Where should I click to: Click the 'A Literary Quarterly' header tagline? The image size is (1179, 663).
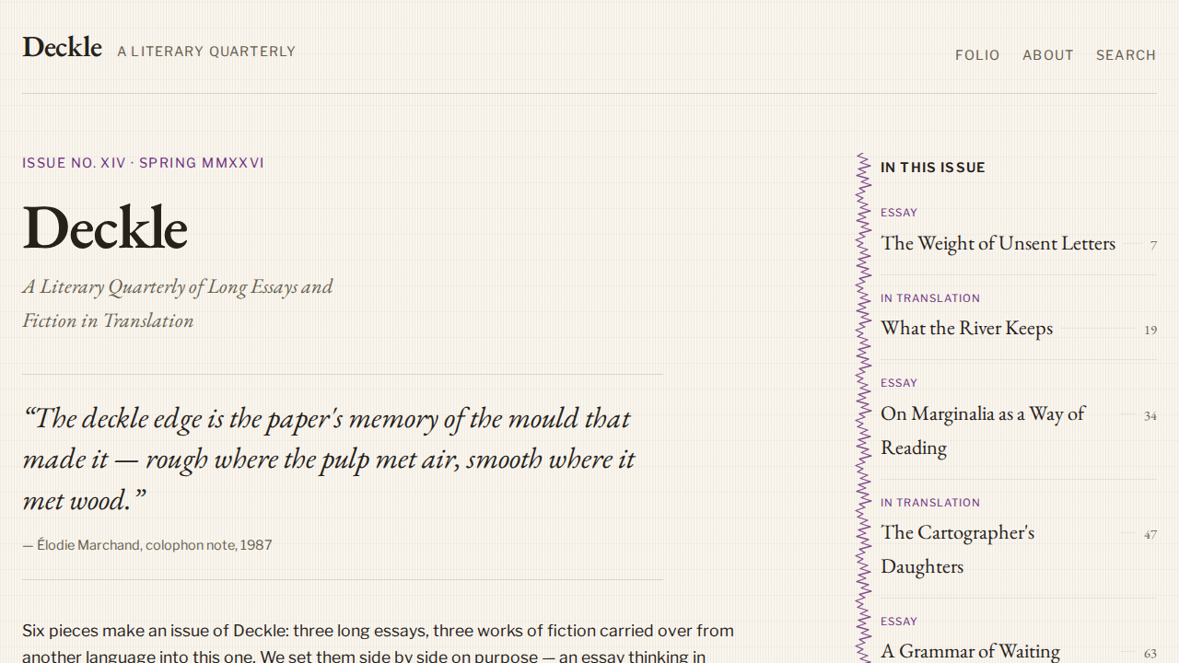206,52
